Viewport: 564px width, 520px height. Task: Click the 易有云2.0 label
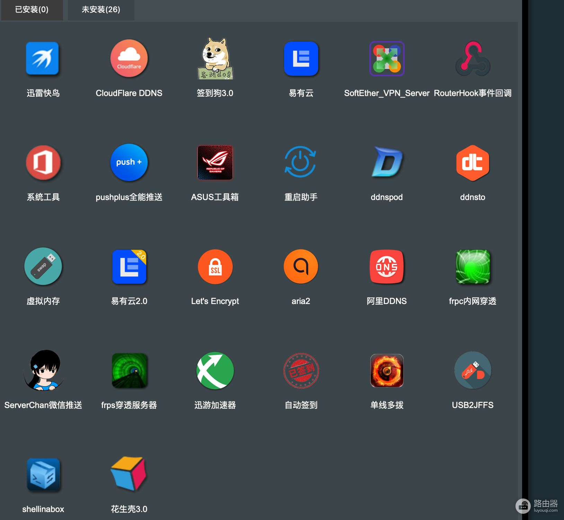(129, 301)
